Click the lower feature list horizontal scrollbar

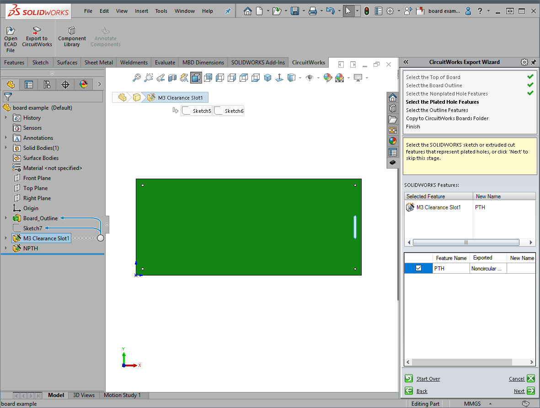tap(462, 362)
